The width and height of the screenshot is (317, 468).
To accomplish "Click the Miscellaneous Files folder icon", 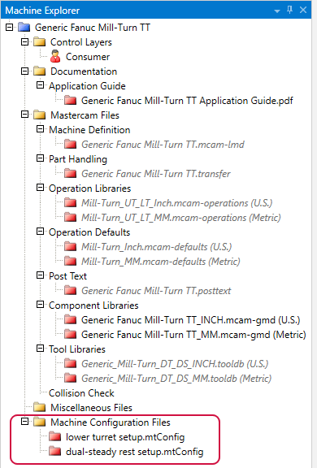I will 39,407.
